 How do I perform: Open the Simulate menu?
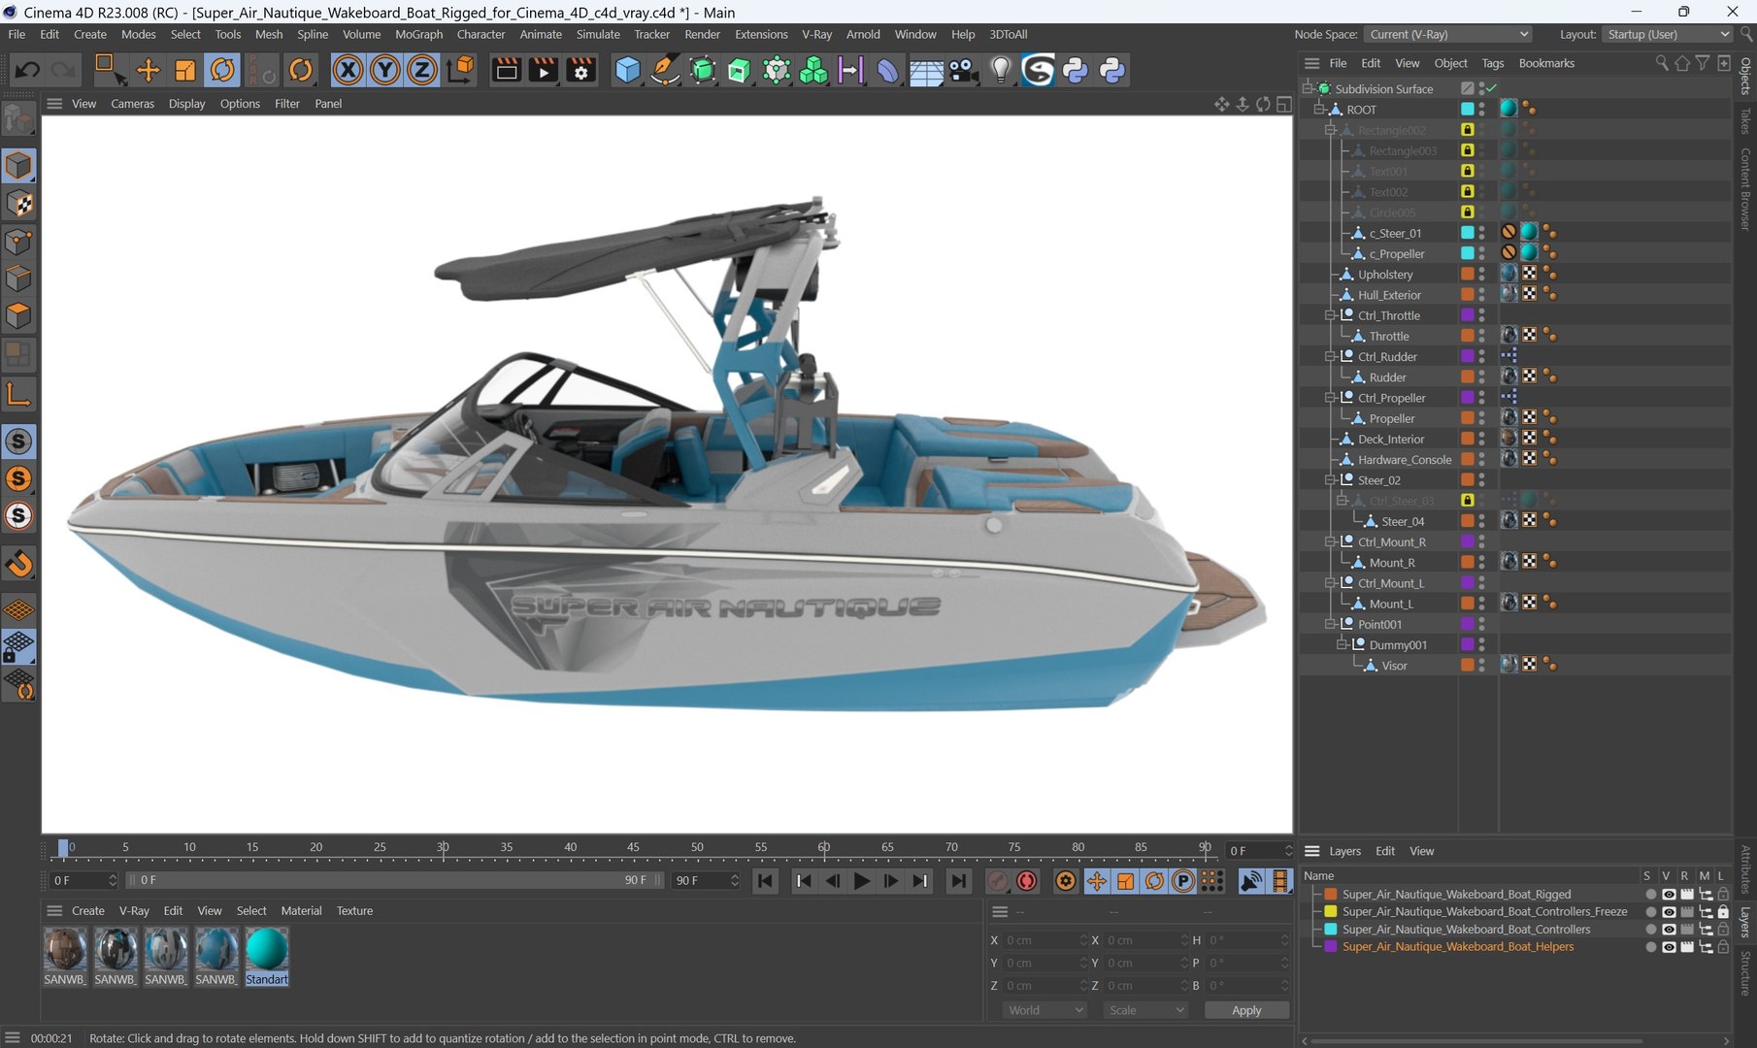tap(598, 34)
